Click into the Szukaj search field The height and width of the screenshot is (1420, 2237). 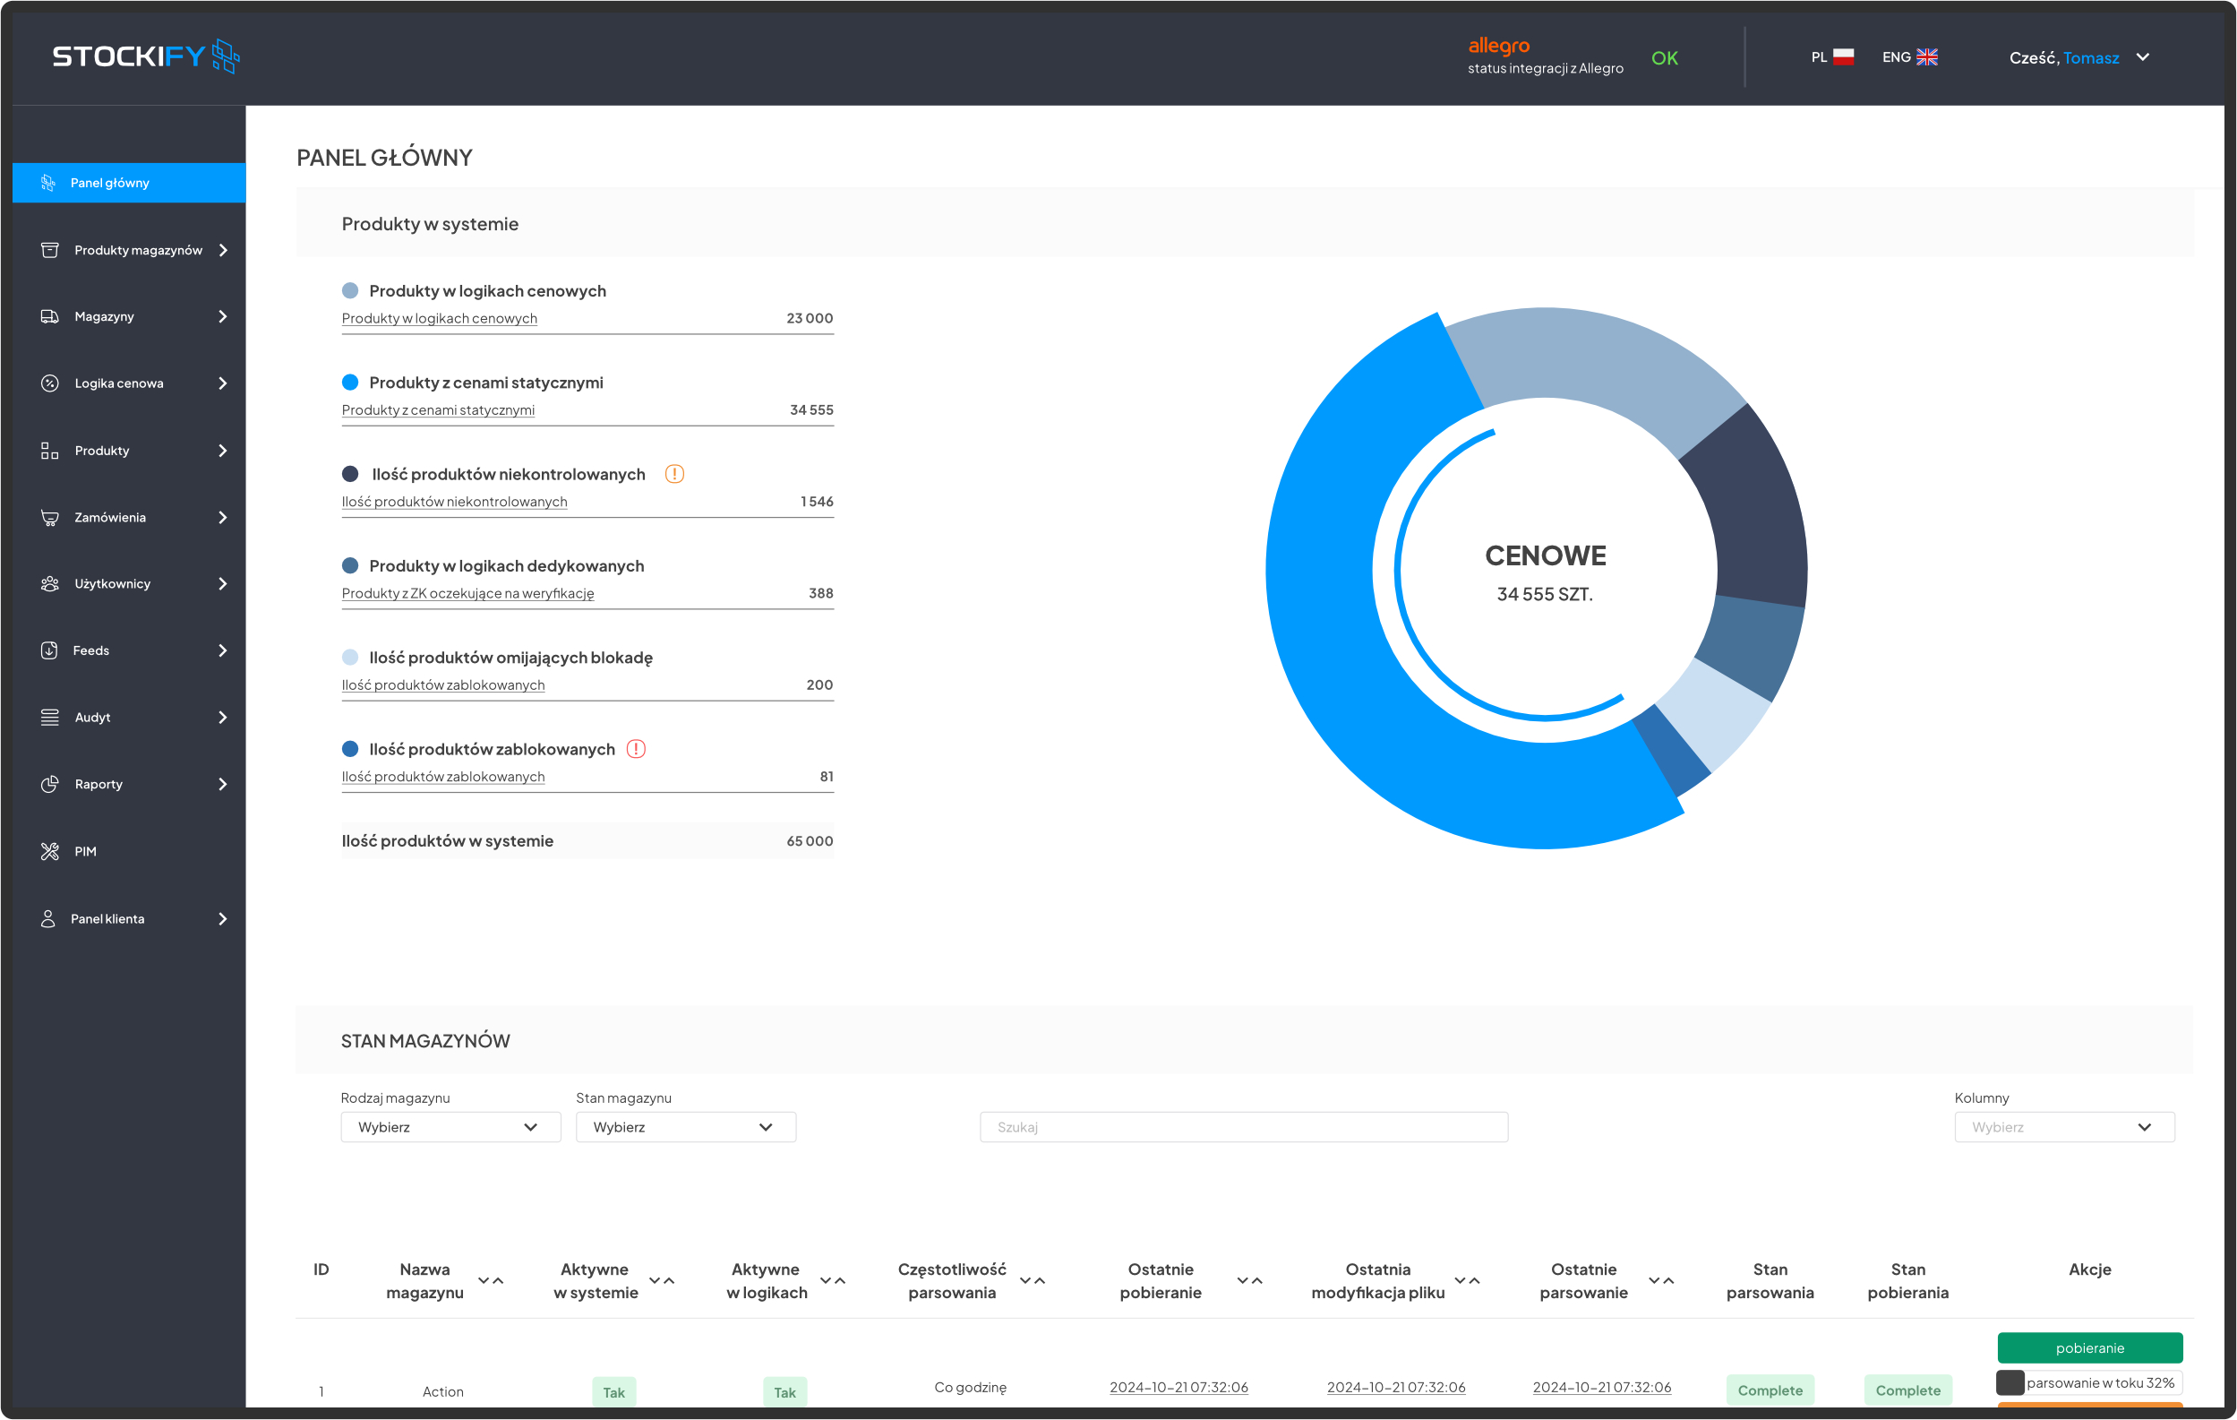[1243, 1127]
